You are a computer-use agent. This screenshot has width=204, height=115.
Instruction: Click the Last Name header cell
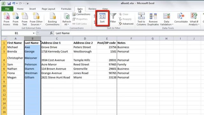coord(33,43)
